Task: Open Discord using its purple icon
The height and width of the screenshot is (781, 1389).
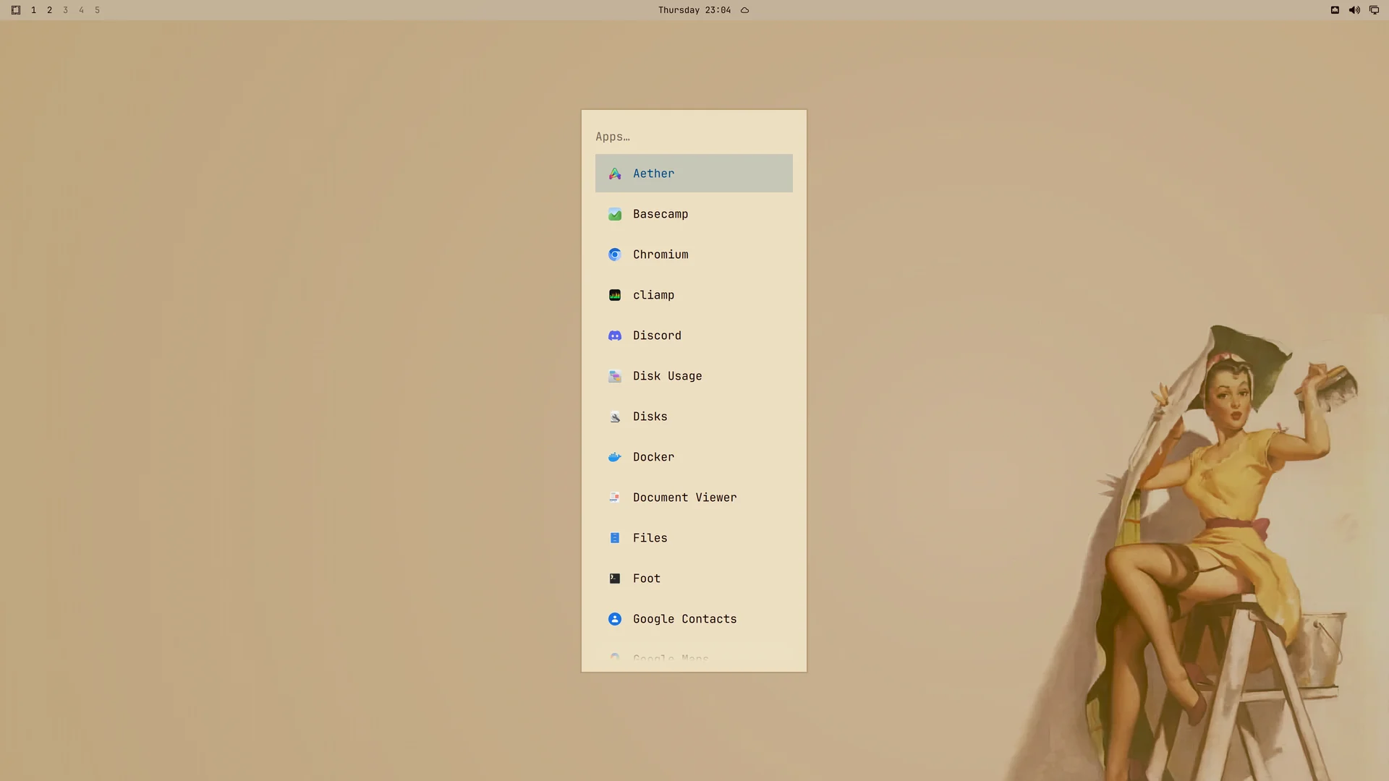Action: tap(615, 336)
